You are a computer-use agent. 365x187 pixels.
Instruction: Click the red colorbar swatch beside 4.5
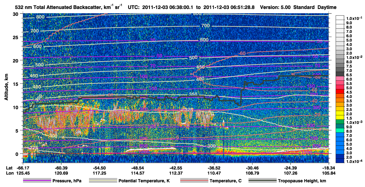click(340, 91)
